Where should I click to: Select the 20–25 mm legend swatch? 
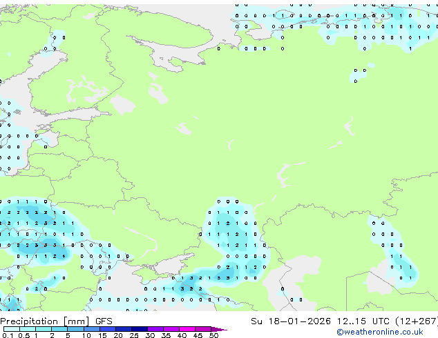[x=124, y=329]
